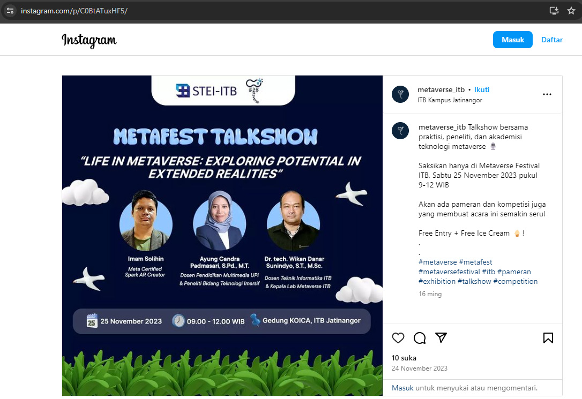Viewport: 582px width, 399px height.
Task: Follow the account via Ikuti
Action: [481, 90]
